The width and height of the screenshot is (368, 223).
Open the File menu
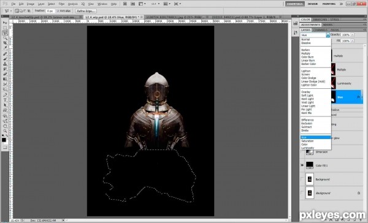pos(13,4)
